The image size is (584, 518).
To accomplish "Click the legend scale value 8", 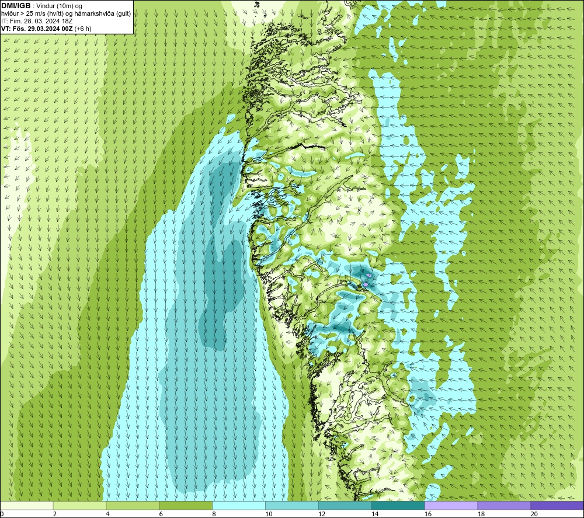I will [214, 514].
